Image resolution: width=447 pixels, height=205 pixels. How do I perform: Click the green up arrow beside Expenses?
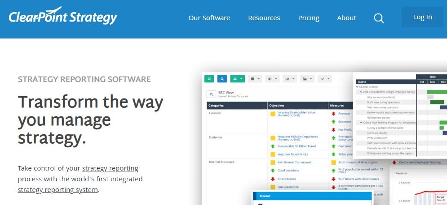click(x=333, y=121)
